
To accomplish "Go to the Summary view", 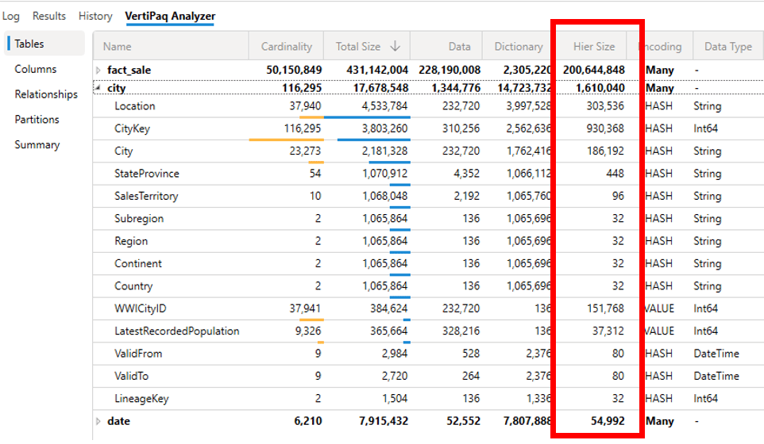I will [37, 145].
